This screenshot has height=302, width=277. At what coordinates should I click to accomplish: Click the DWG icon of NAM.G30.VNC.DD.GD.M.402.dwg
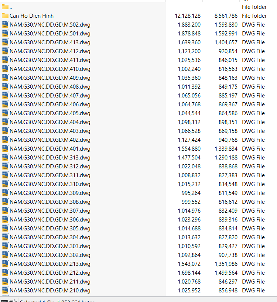point(5,140)
